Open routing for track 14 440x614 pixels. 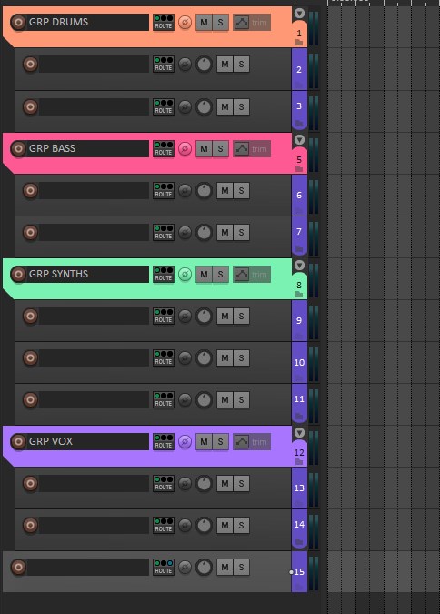pyautogui.click(x=164, y=525)
